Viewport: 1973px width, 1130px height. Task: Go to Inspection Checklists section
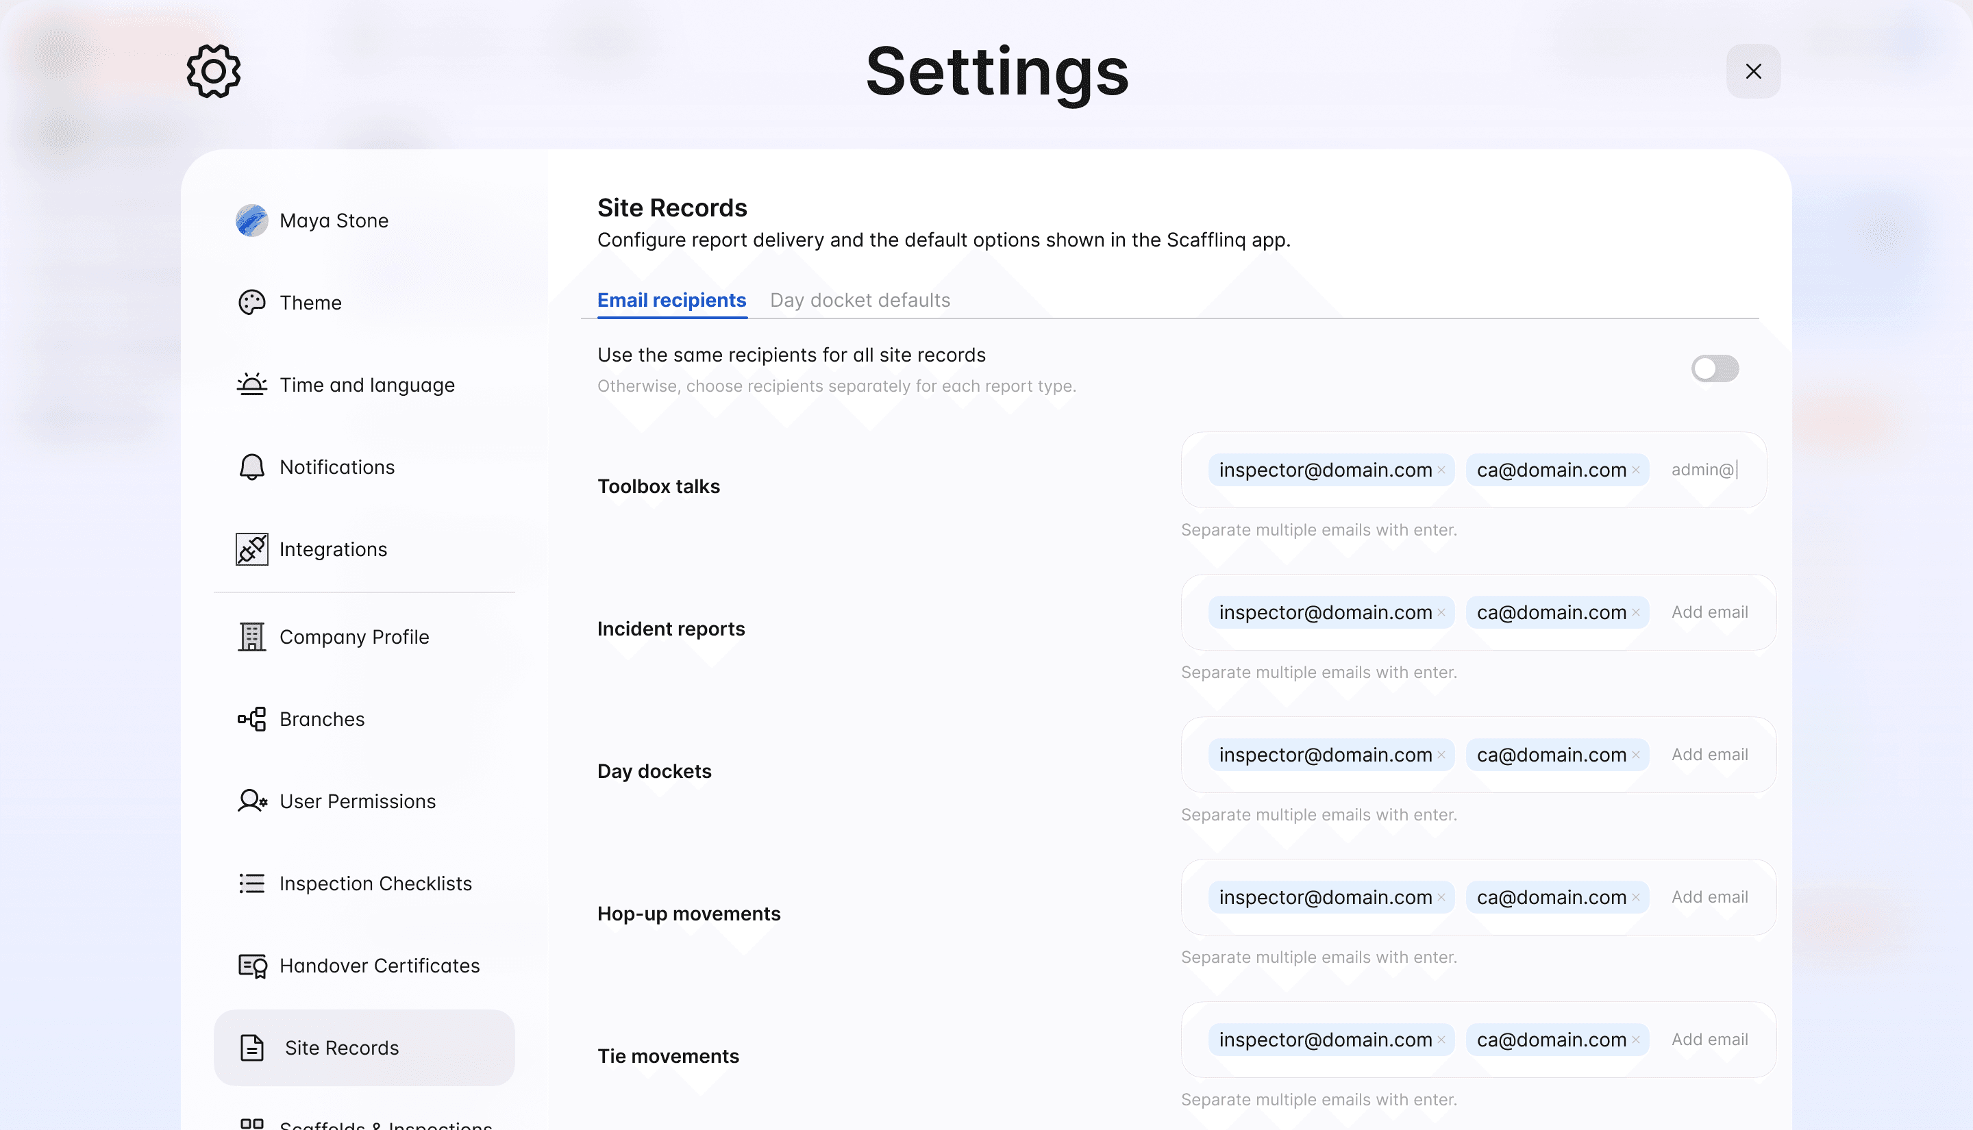point(364,884)
